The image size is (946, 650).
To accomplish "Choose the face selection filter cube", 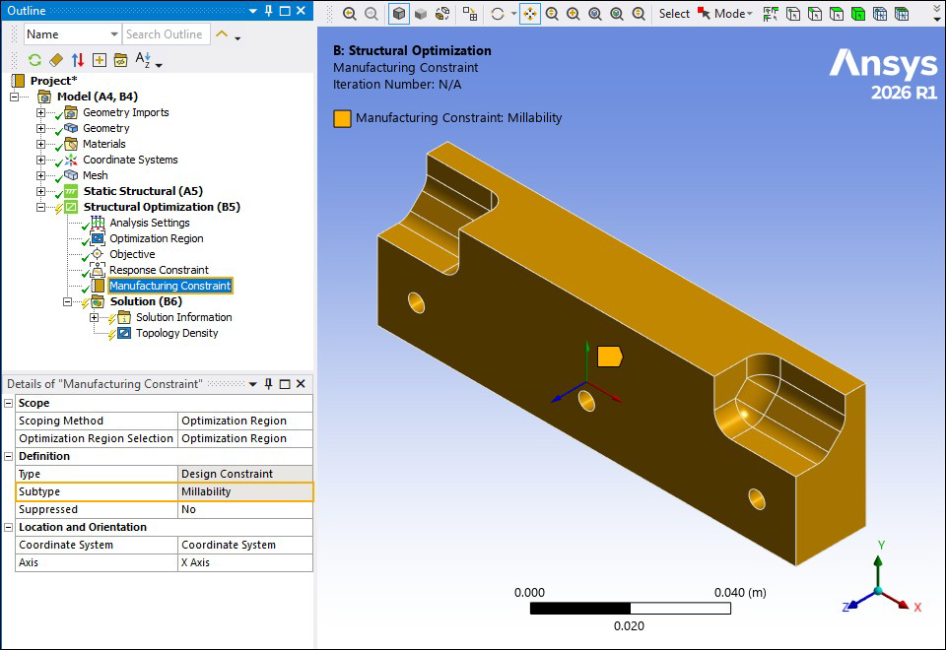I will coord(837,14).
